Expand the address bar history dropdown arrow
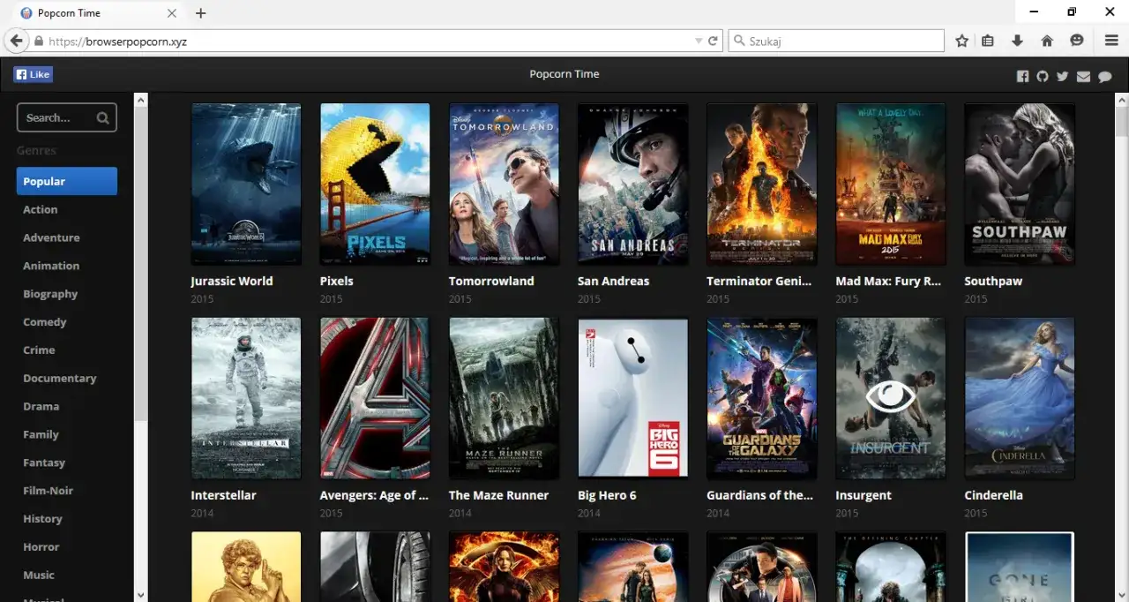Viewport: 1129px width, 602px height. (x=699, y=41)
